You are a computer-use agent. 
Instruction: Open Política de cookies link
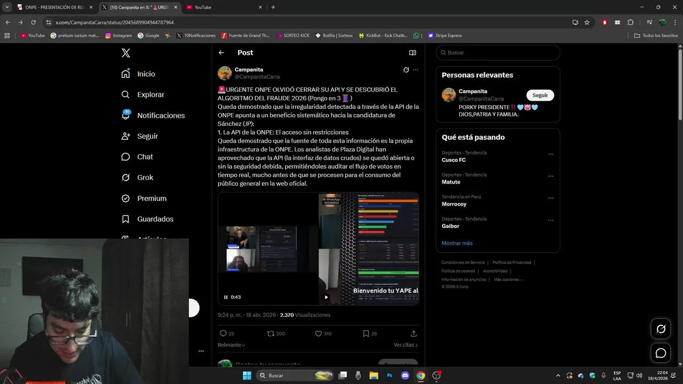click(458, 271)
